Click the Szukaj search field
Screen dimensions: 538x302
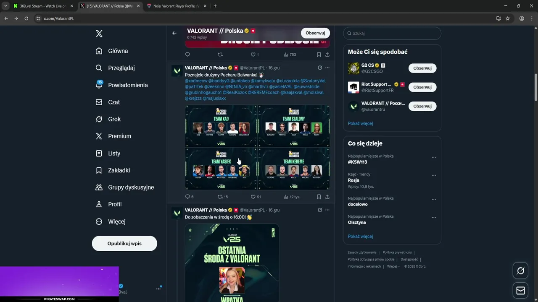click(392, 33)
